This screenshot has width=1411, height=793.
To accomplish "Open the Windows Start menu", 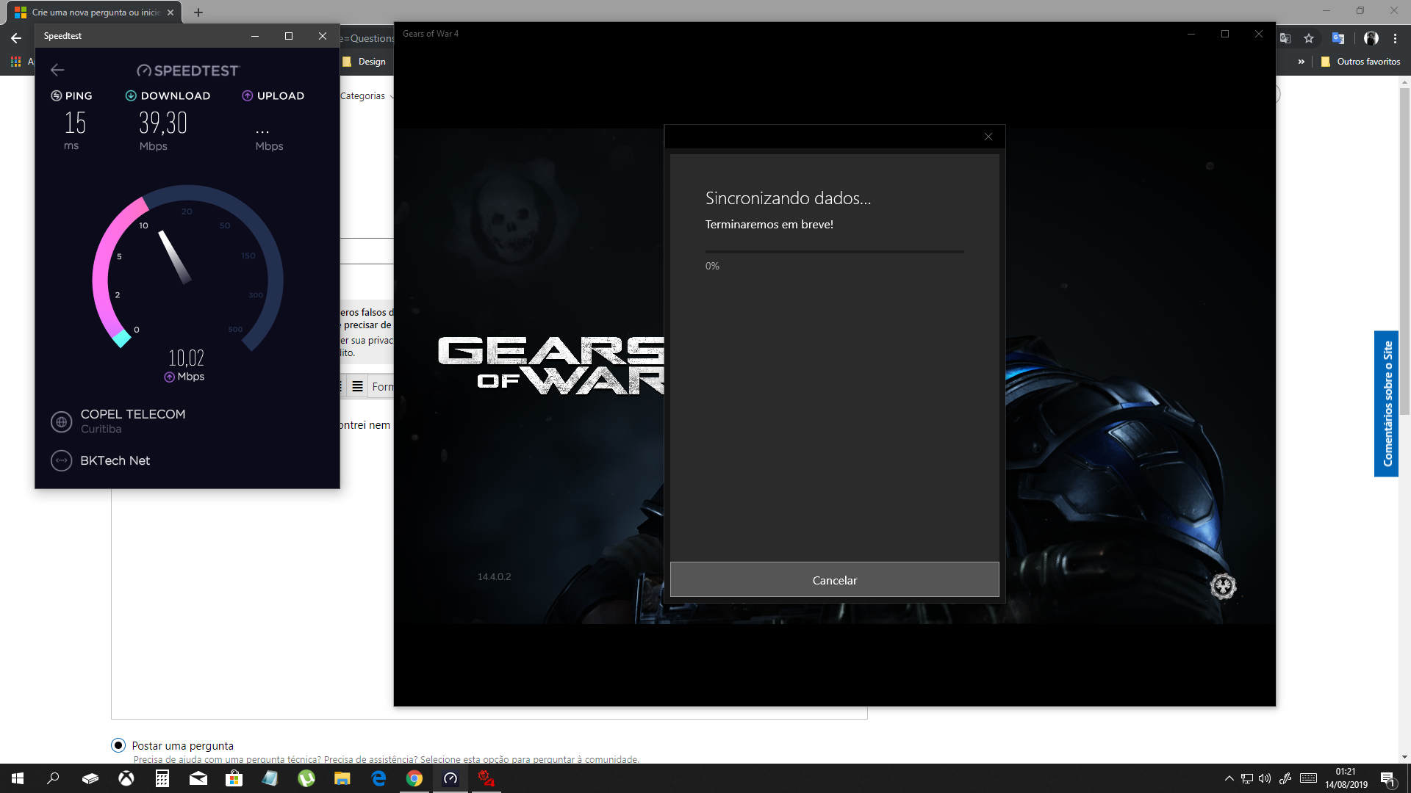I will 18,778.
